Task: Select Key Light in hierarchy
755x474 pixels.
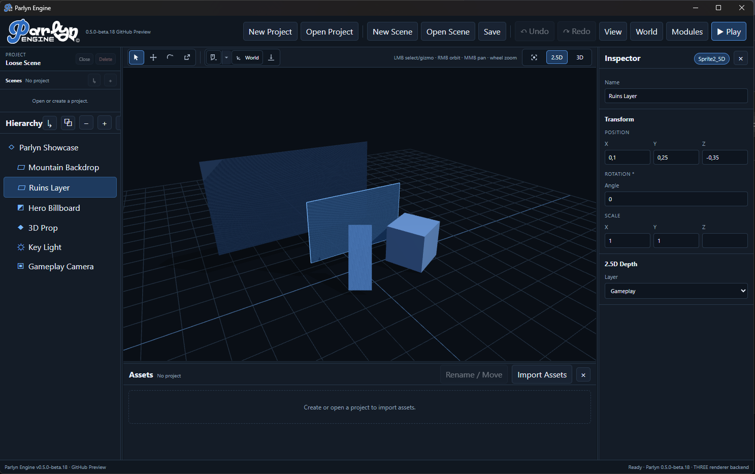Action: click(60, 247)
